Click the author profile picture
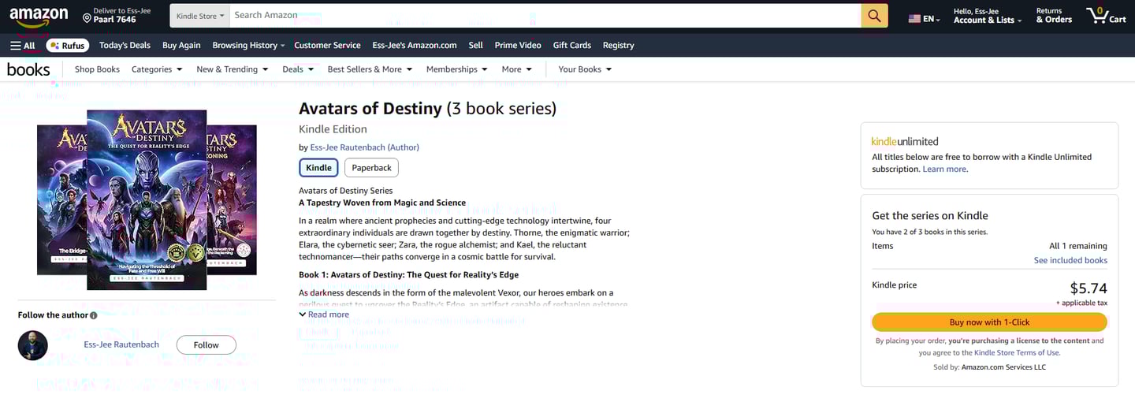 [x=33, y=345]
